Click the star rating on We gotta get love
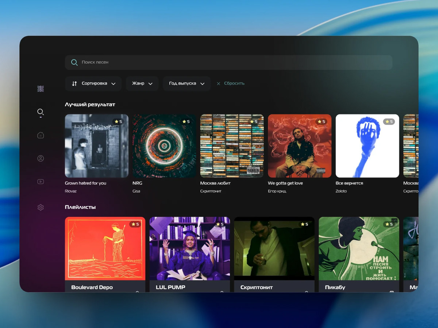This screenshot has height=328, width=438. point(321,121)
